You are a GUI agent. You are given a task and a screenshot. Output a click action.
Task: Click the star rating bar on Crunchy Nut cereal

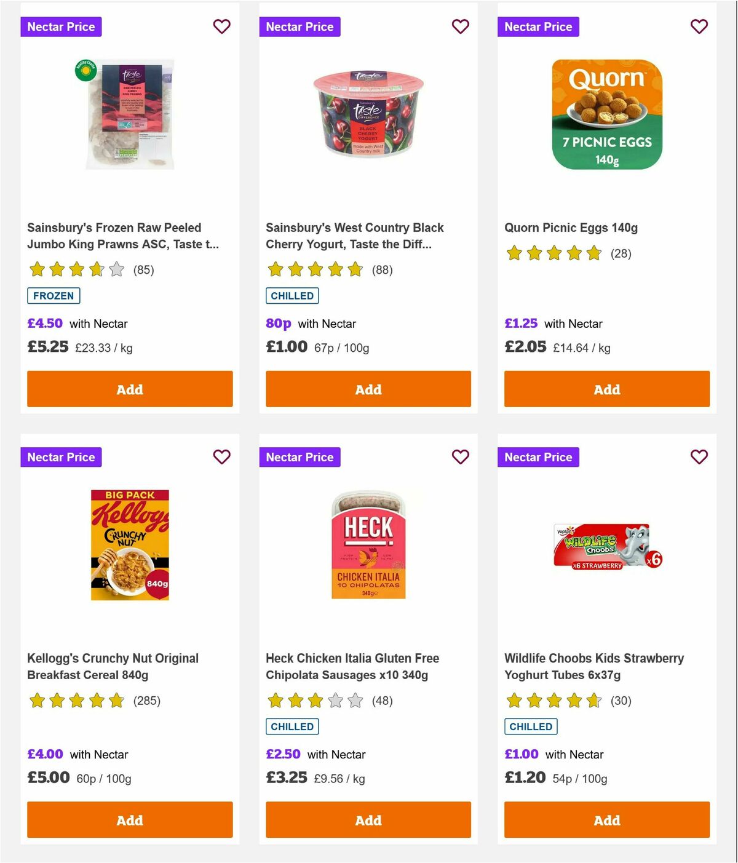pyautogui.click(x=76, y=700)
